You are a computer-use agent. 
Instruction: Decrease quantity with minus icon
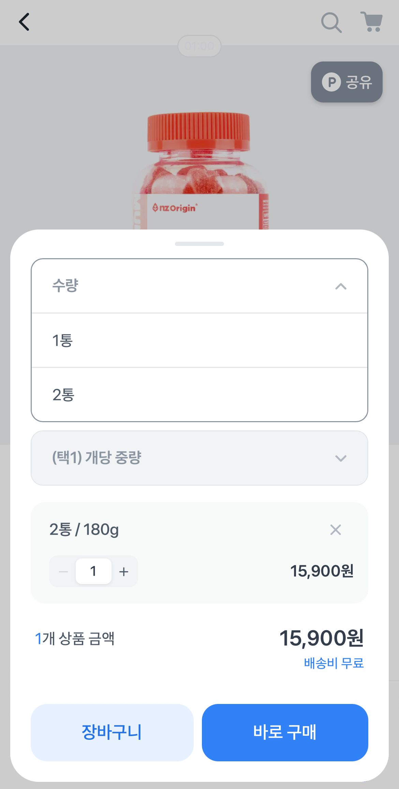pyautogui.click(x=63, y=571)
